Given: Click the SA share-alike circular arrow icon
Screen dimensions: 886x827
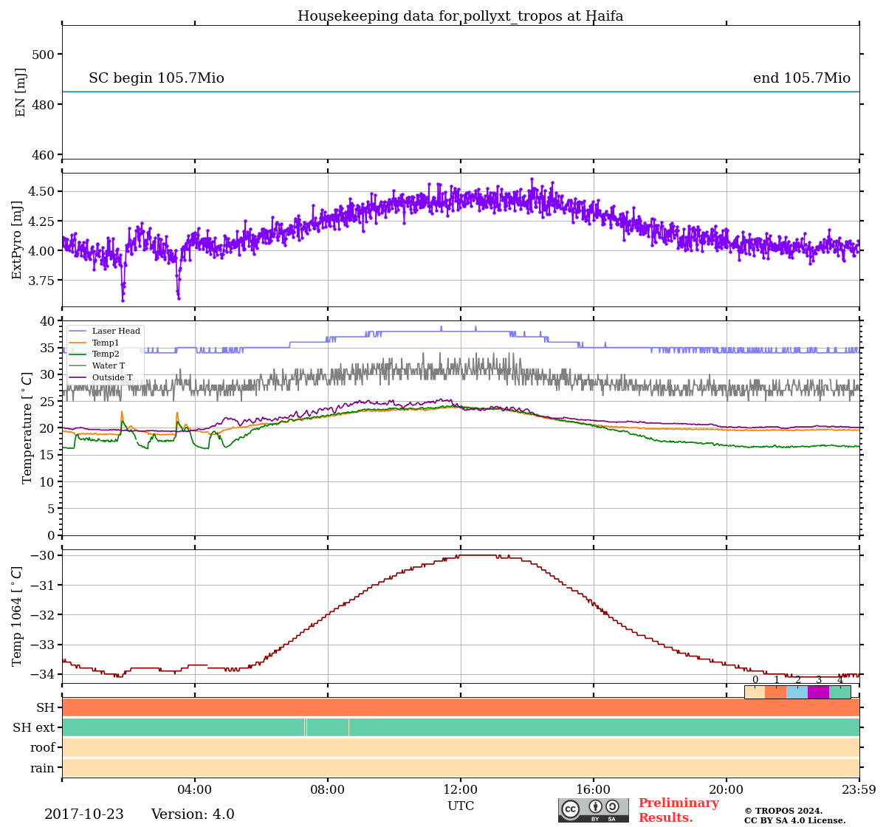Looking at the screenshot, I should point(612,807).
